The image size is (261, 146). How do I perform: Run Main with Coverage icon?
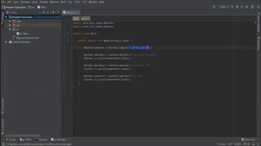[x=242, y=7]
